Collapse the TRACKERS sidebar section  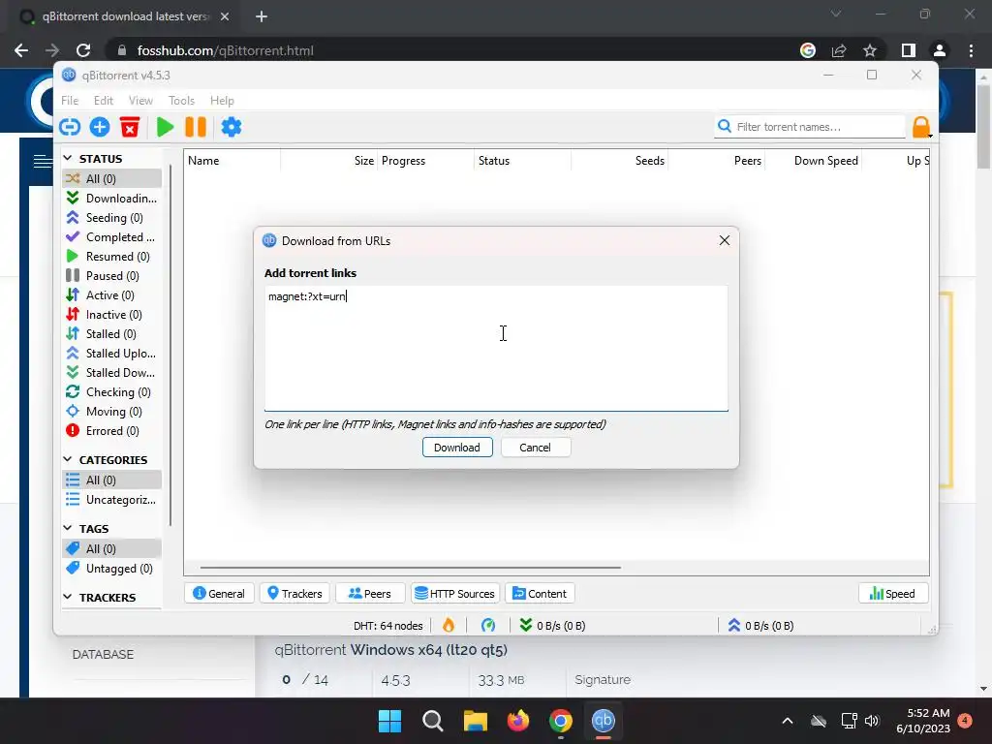[68, 597]
